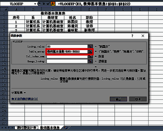This screenshot has height=131, width=163.
Task: Close the 函数参数 dialog window
Action: pyautogui.click(x=143, y=36)
